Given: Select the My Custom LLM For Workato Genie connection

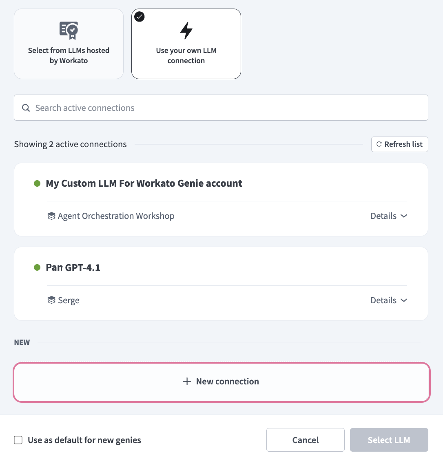Looking at the screenshot, I should (x=144, y=183).
